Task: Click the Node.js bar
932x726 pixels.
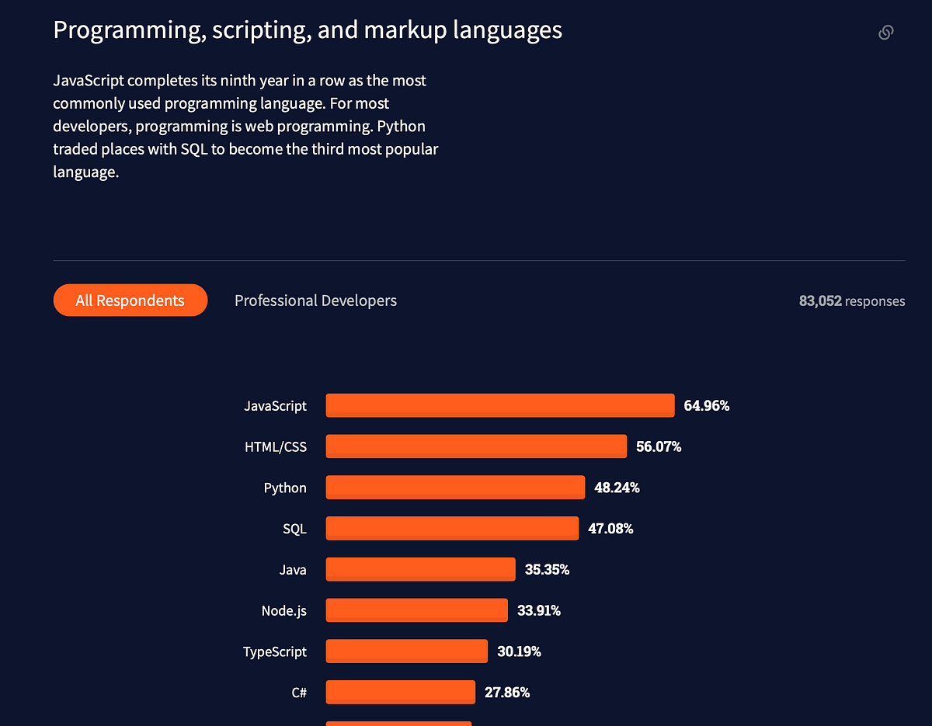Action: (416, 610)
